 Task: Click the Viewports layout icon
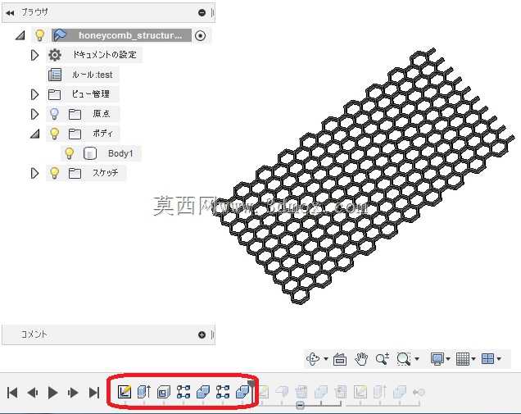[487, 359]
